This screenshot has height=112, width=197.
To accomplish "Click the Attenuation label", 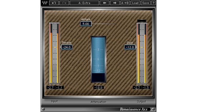I will 98,102.
